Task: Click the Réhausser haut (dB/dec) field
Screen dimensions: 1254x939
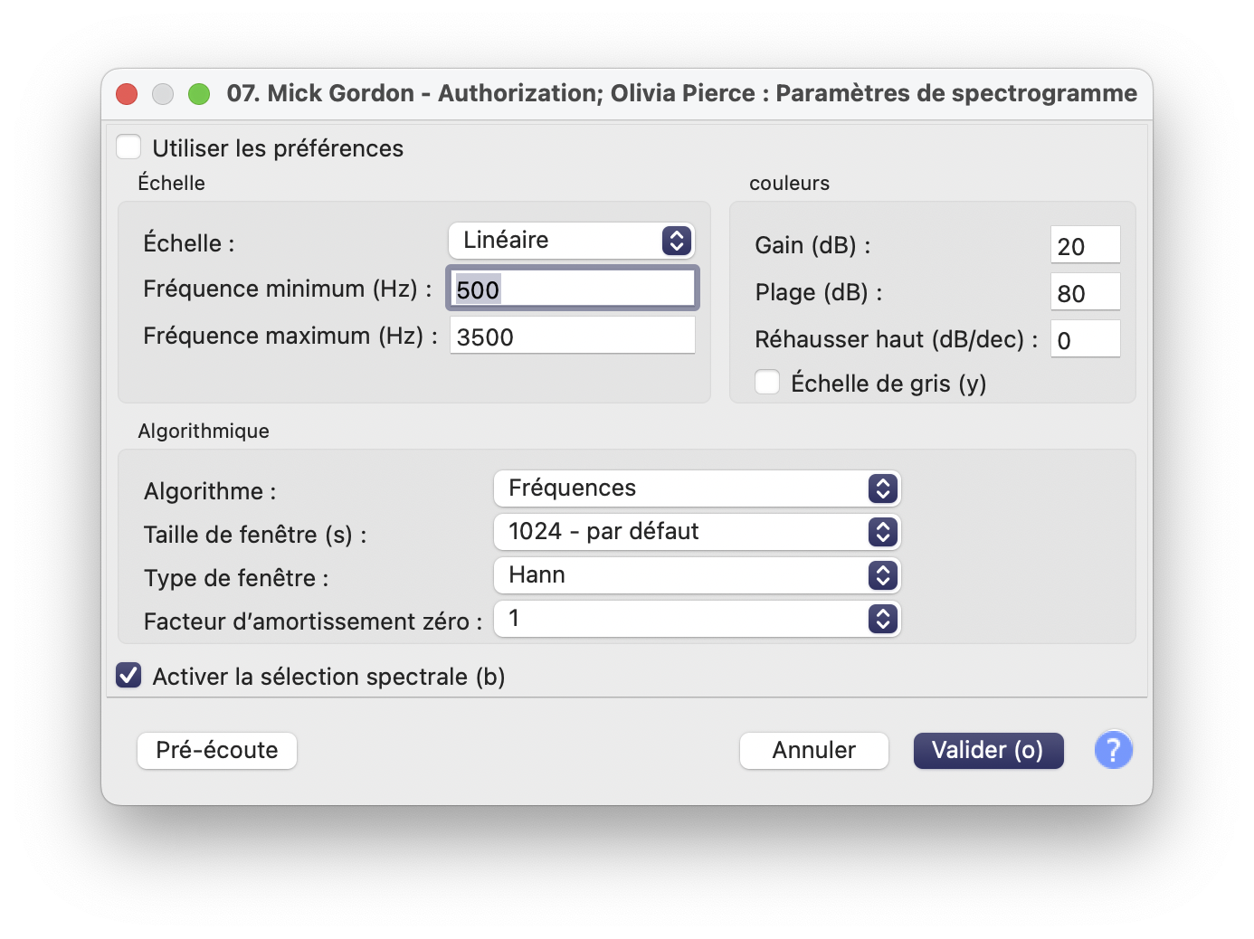Action: (1086, 339)
